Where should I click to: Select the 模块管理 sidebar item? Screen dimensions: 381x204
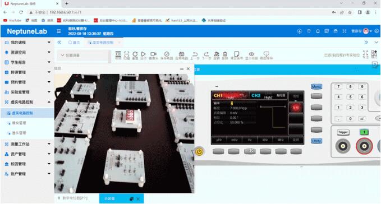pyautogui.click(x=19, y=123)
